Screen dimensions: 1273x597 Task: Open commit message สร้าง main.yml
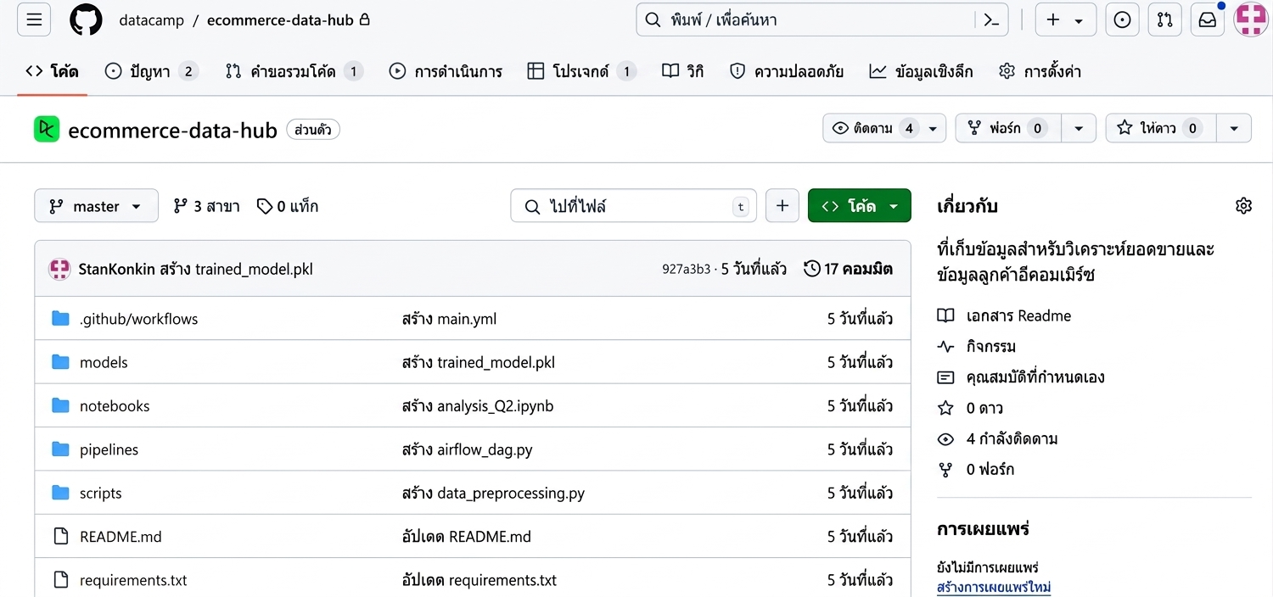pyautogui.click(x=449, y=319)
